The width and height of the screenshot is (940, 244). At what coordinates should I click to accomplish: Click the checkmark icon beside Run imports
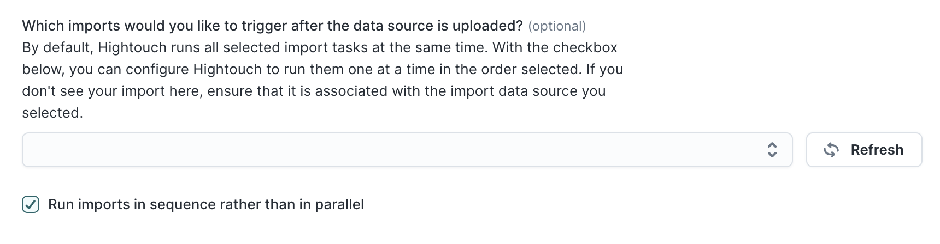31,204
